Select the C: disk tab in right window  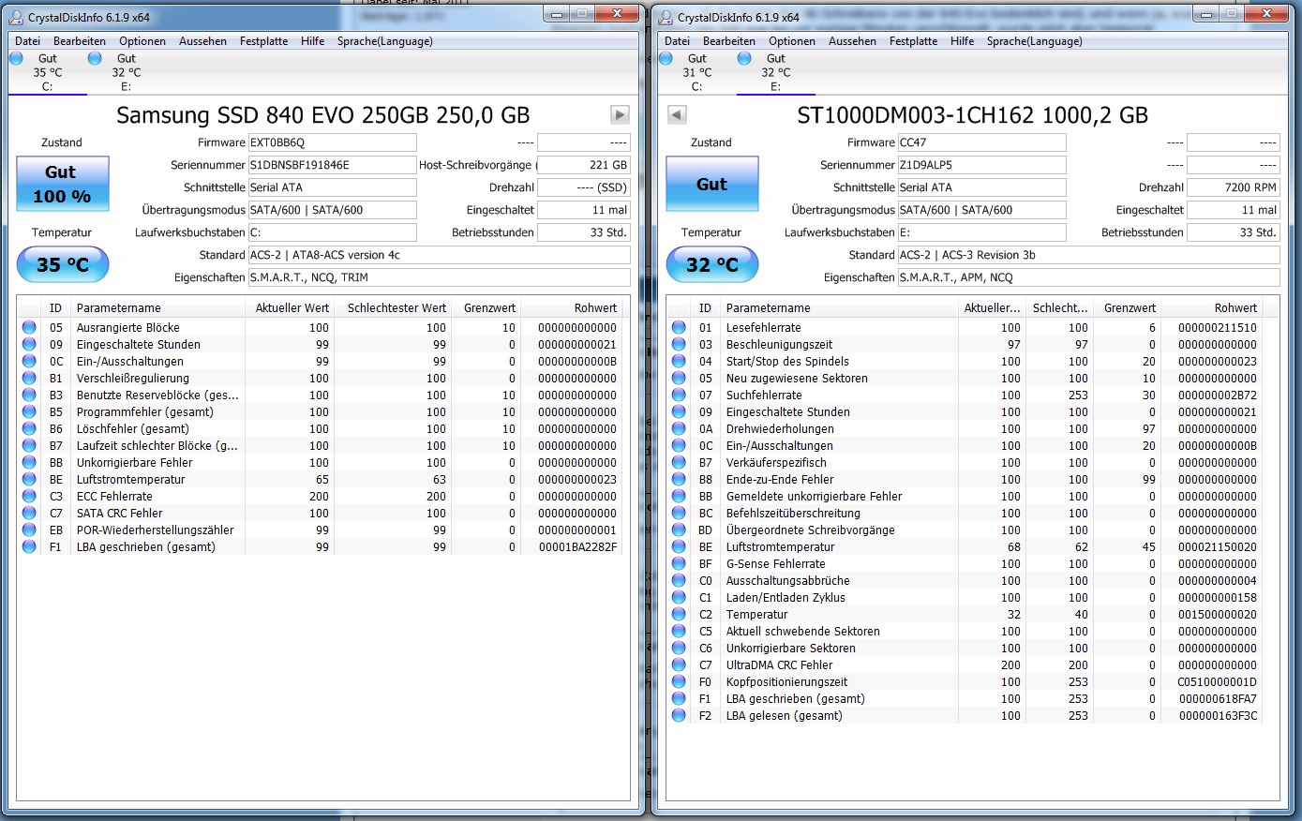[x=696, y=72]
